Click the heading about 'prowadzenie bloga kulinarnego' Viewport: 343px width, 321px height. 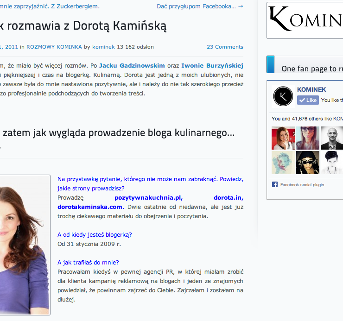[117, 133]
